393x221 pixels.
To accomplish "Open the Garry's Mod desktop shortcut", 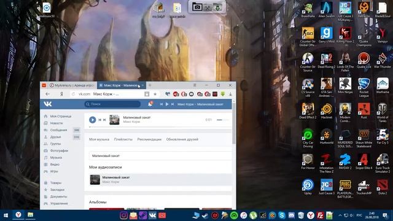I will (327, 35).
